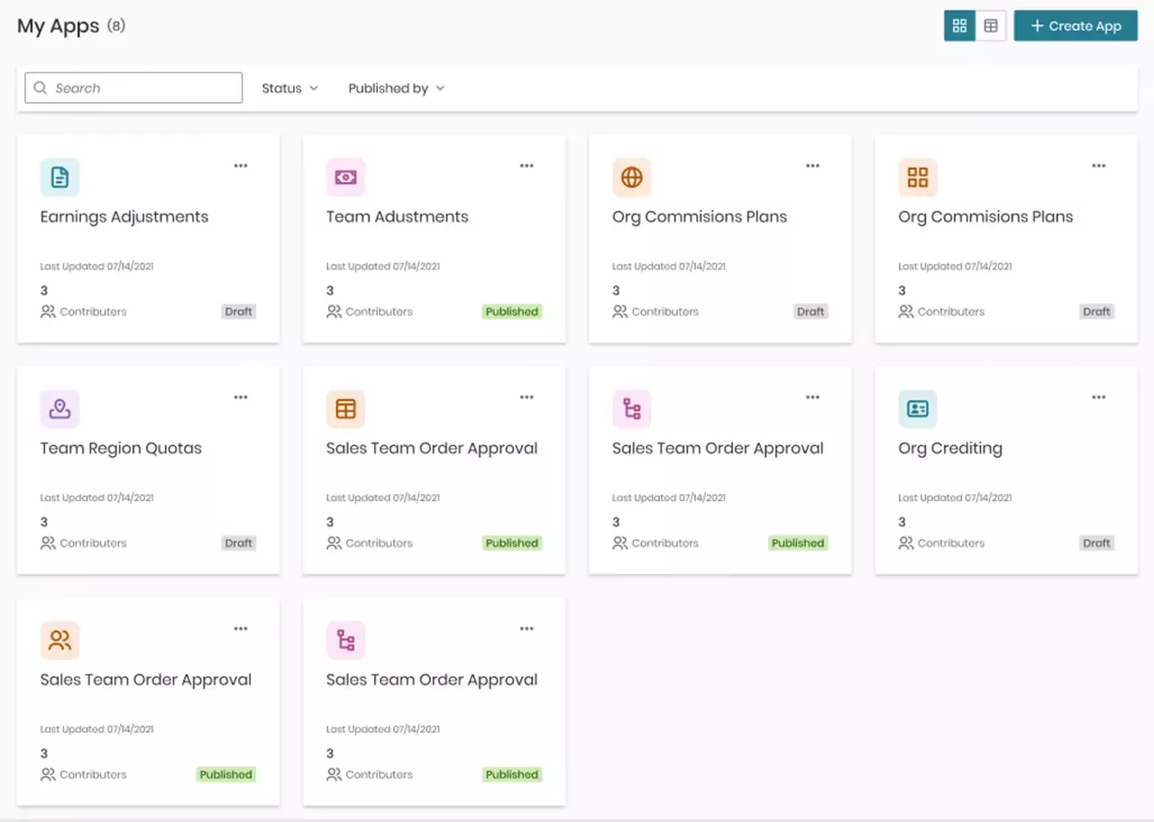Open the ellipsis menu on globe-icon Org Commisions Plans
Screen dimensions: 1154x822
[x=812, y=166]
